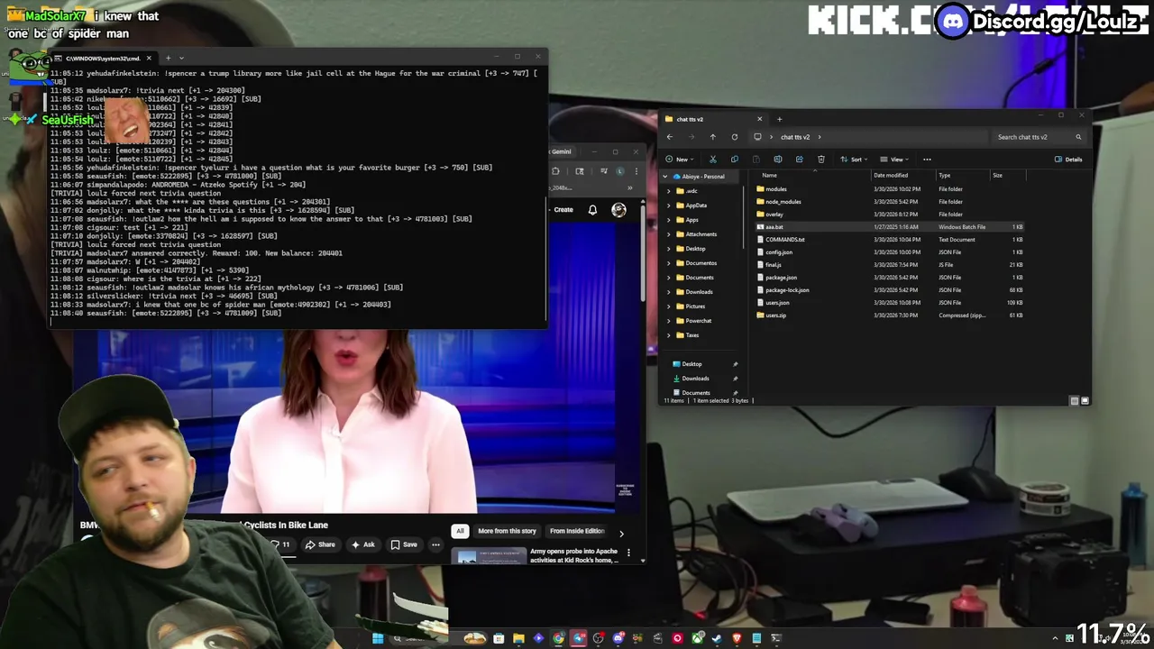Select the All chip on YouTube
The width and height of the screenshot is (1154, 649).
pyautogui.click(x=460, y=531)
